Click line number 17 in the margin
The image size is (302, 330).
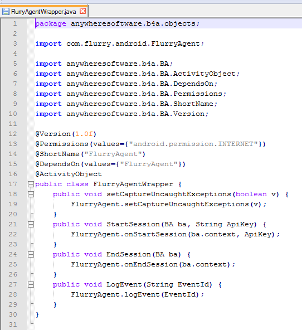pyautogui.click(x=13, y=184)
